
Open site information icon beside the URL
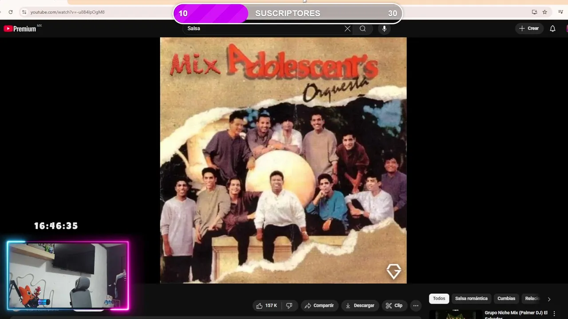[24, 12]
